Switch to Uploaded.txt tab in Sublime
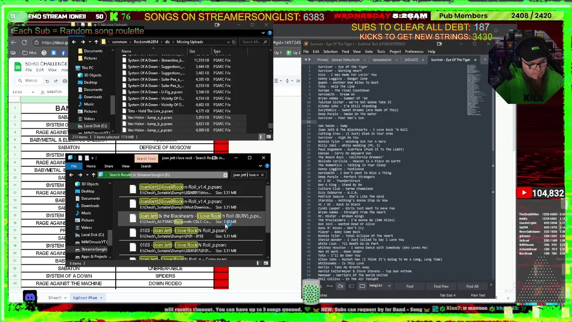Image resolution: width=572 pixels, height=322 pixels. [x=382, y=60]
